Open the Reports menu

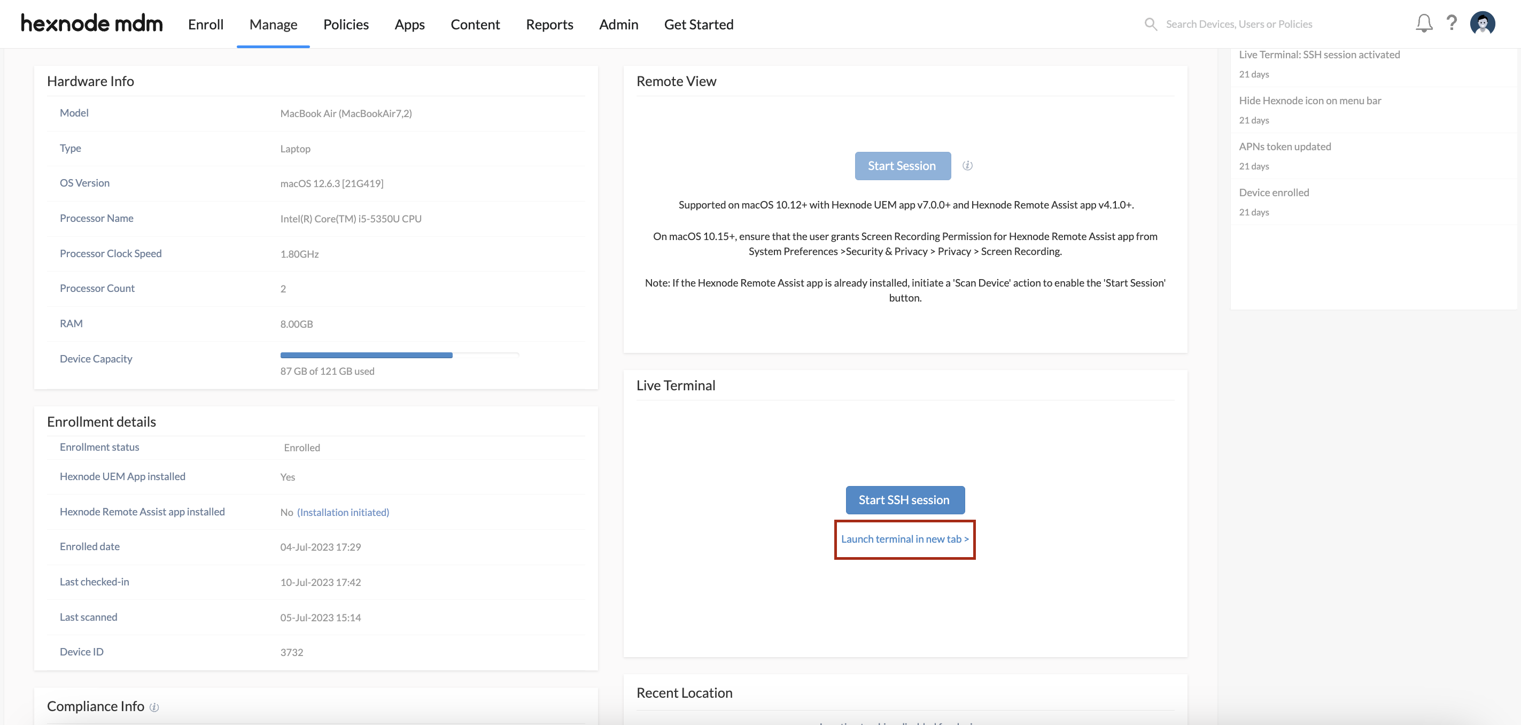pyautogui.click(x=550, y=24)
